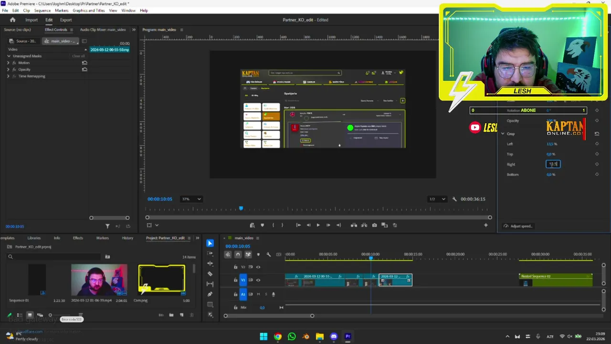The height and width of the screenshot is (344, 611).
Task: Select the Selection tool arrow
Action: [x=210, y=243]
